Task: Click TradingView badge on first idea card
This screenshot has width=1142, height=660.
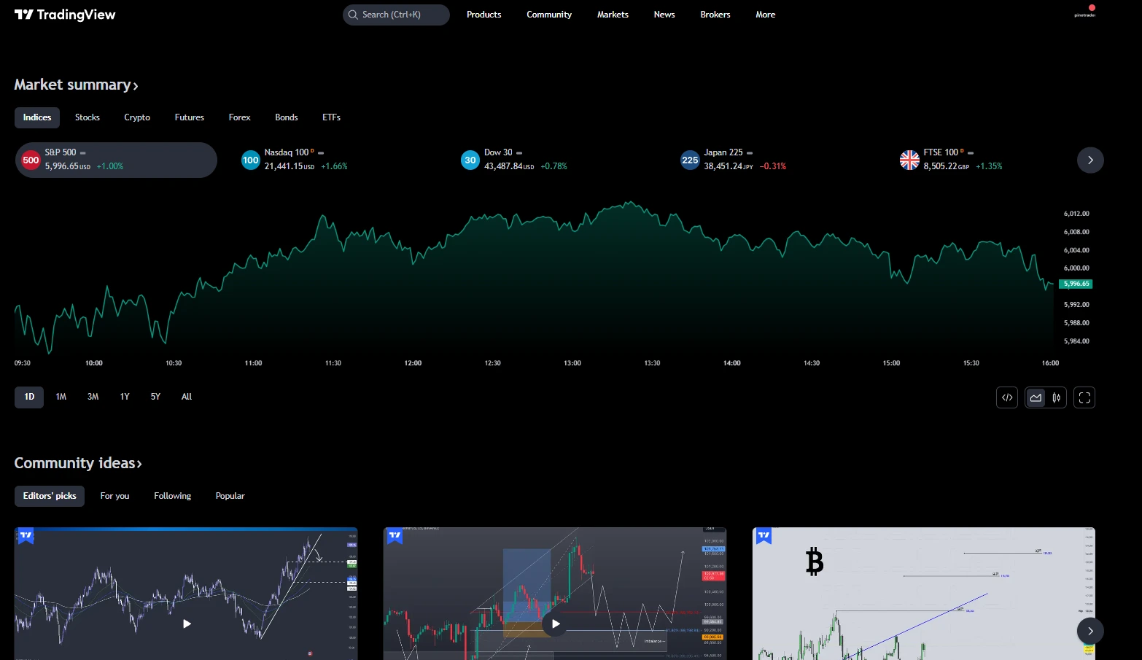Action: [26, 536]
